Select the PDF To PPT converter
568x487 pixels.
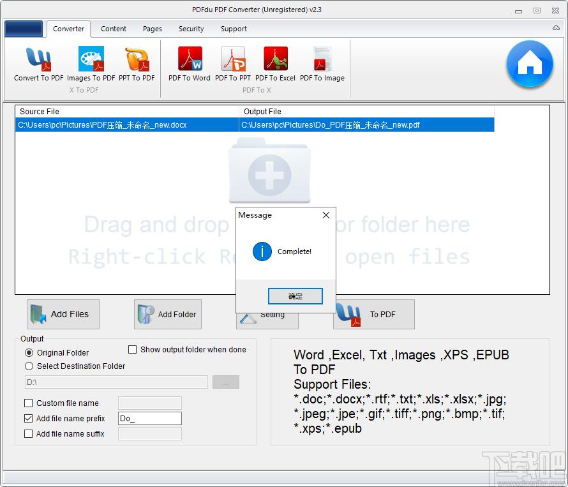[x=233, y=64]
